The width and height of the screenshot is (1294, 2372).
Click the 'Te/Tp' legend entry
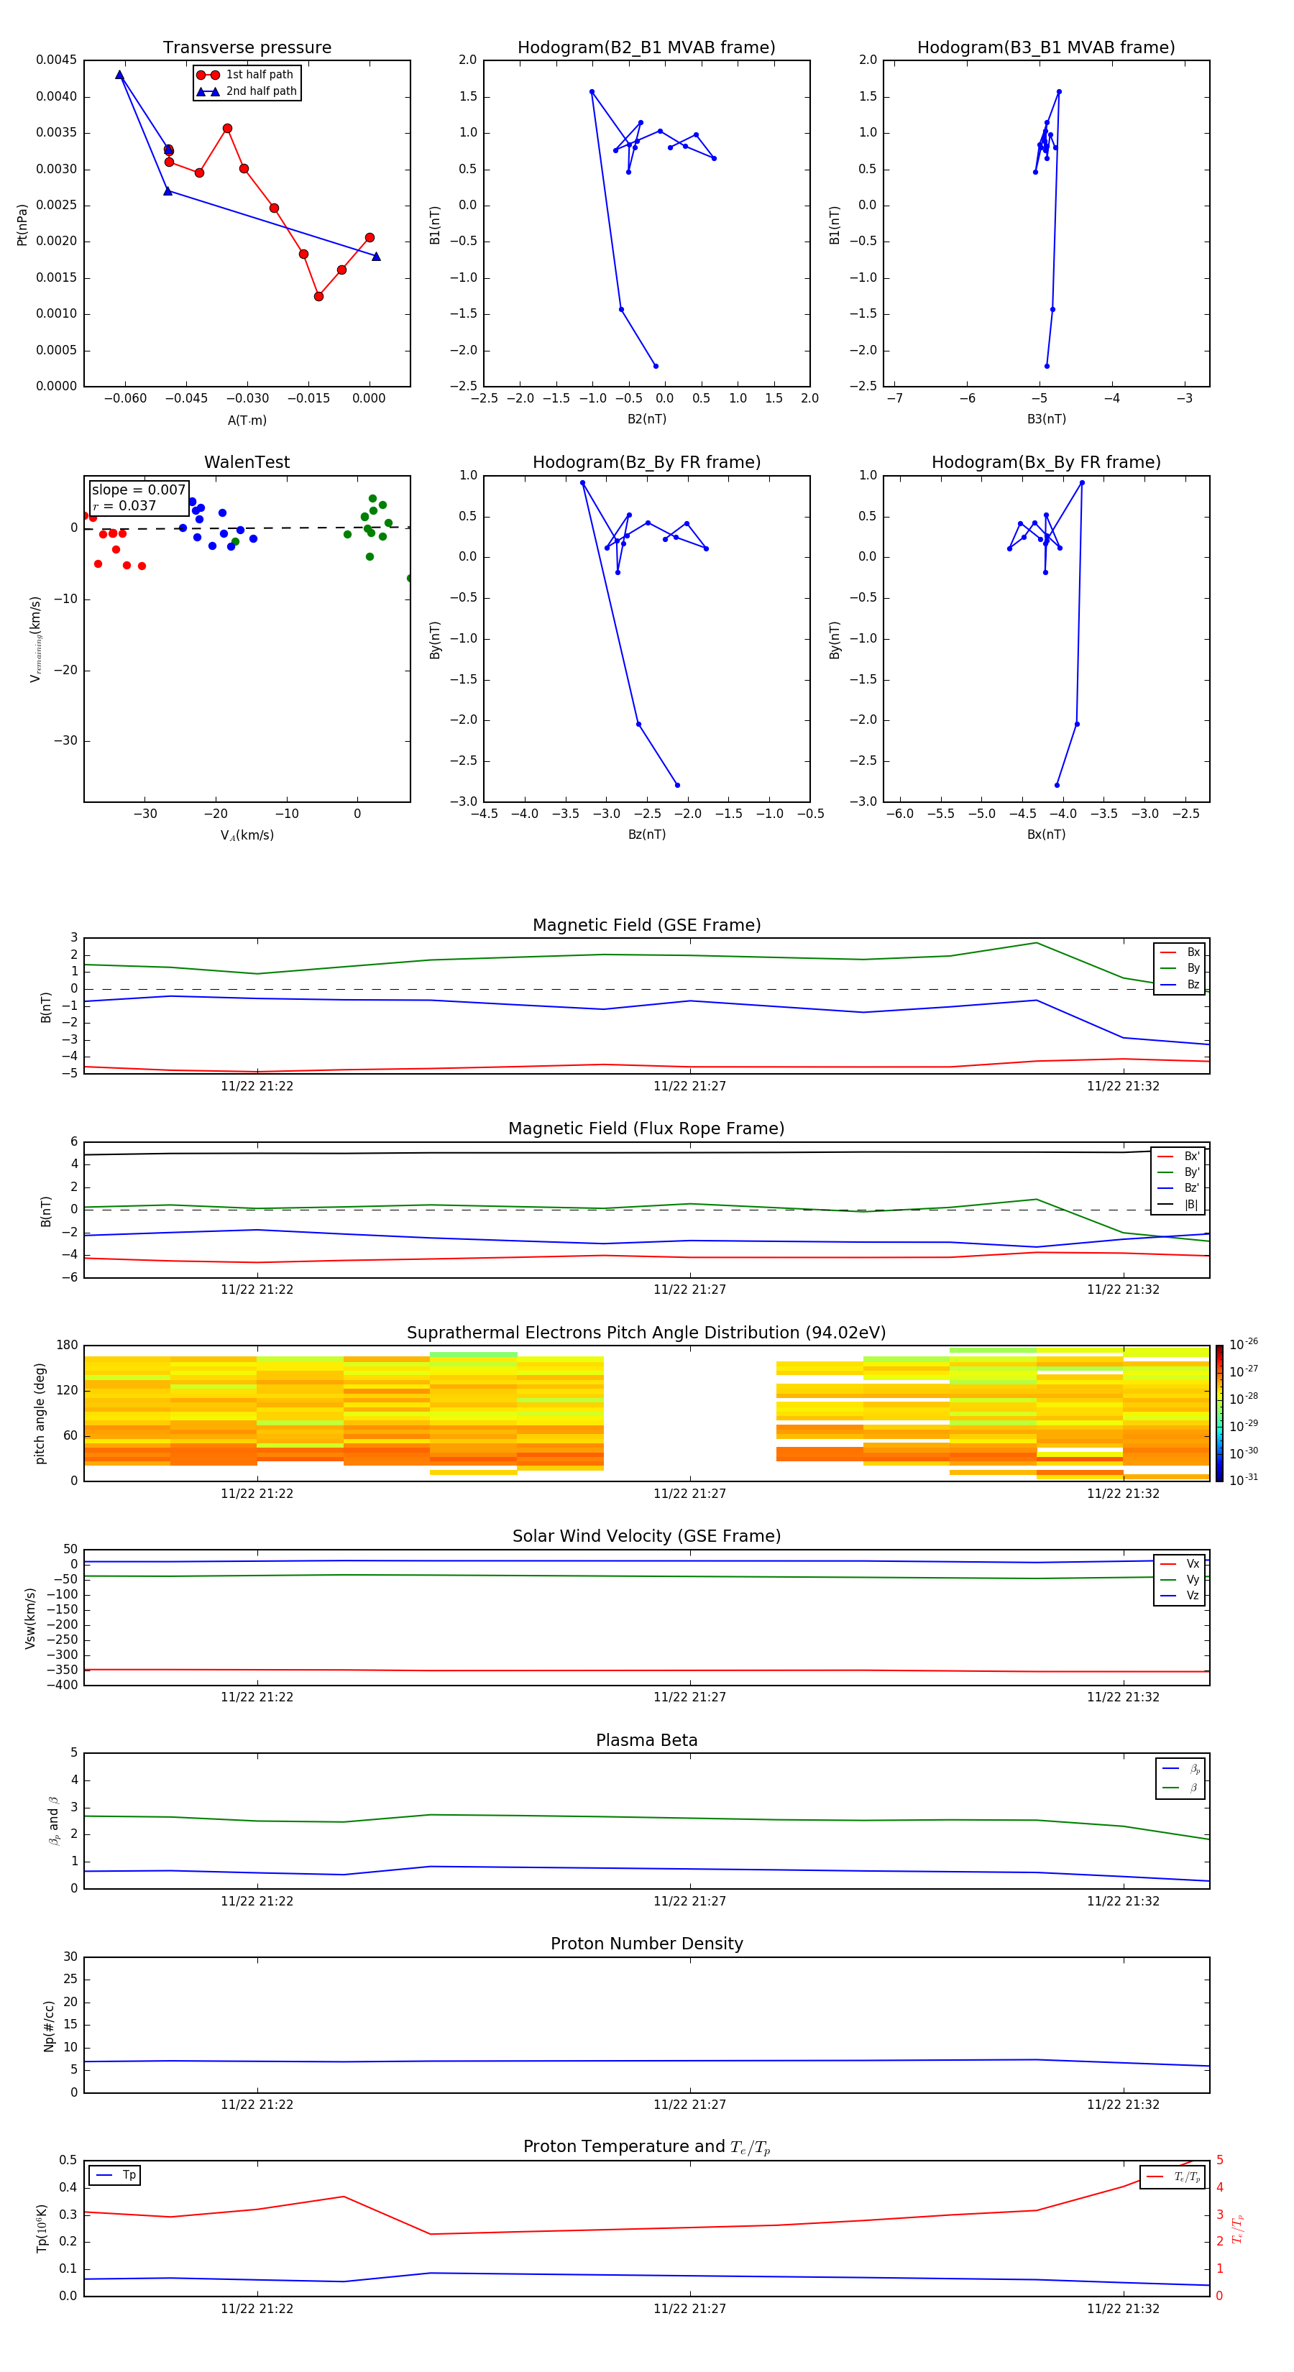[x=1173, y=2176]
